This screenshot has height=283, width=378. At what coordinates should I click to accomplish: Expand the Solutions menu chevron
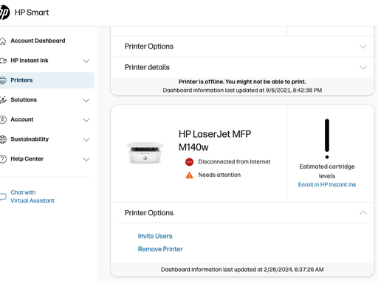pyautogui.click(x=86, y=100)
